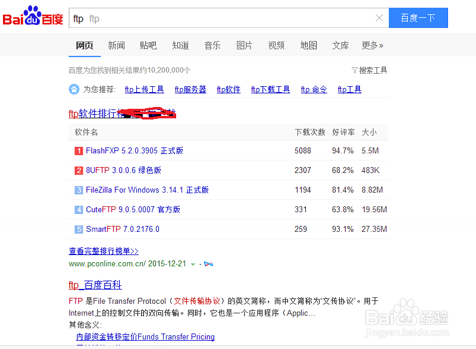Click the 软件名 column header

tap(86, 132)
